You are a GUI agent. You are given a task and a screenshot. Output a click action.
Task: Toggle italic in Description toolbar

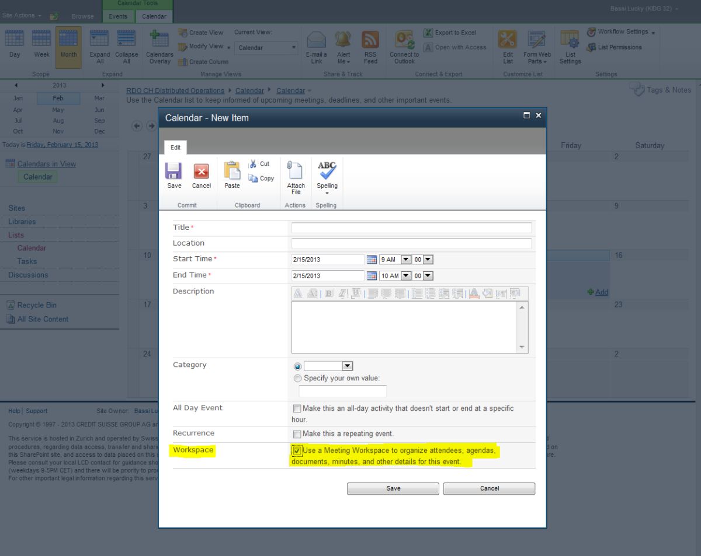(342, 293)
